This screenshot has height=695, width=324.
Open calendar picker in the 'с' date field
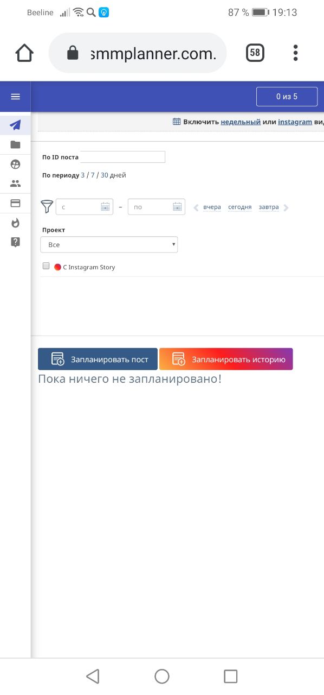[x=105, y=207]
